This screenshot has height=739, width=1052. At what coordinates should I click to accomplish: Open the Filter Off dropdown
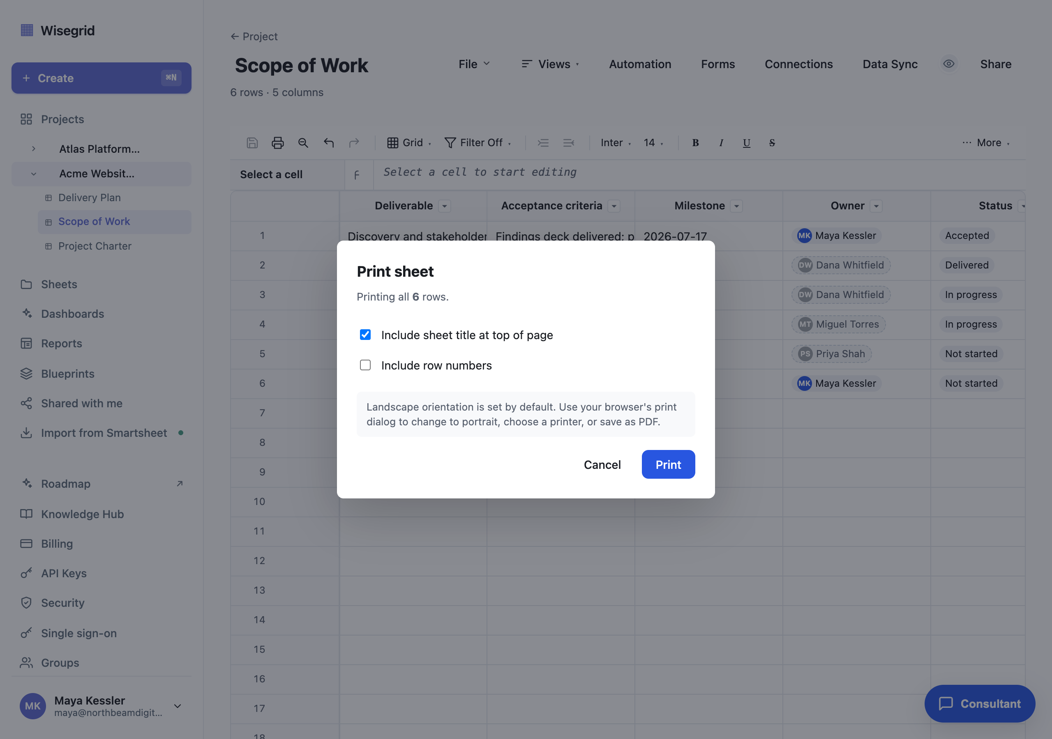[x=478, y=143]
